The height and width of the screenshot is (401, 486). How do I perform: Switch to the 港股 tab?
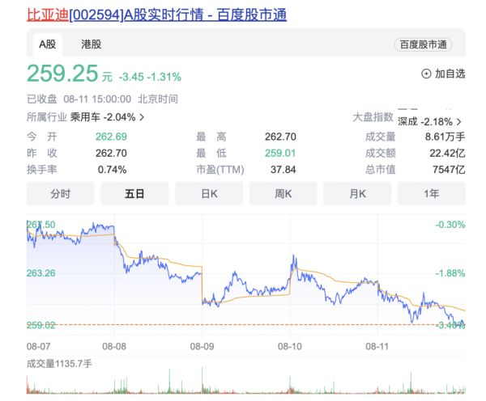click(92, 44)
